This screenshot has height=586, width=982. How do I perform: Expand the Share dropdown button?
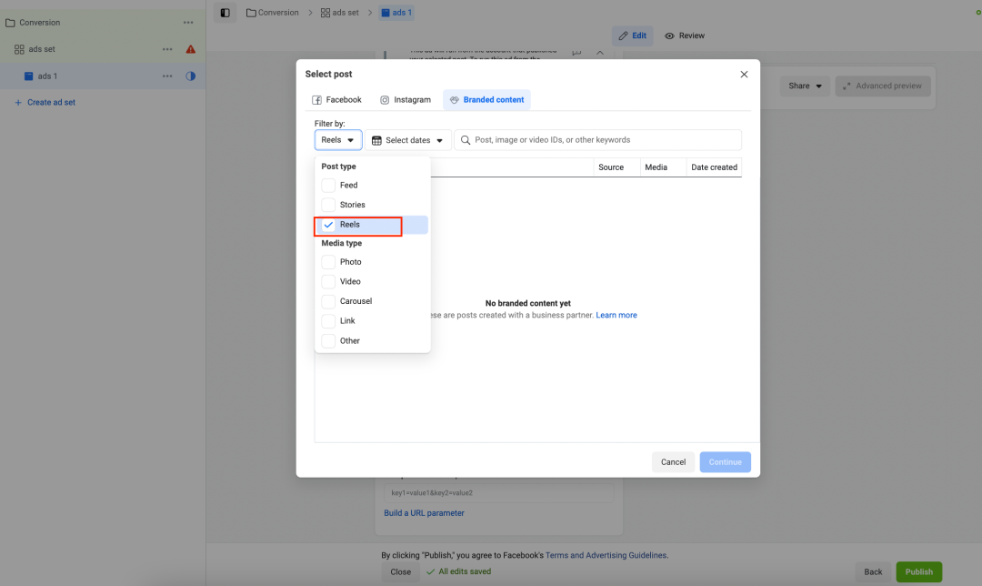pos(805,86)
